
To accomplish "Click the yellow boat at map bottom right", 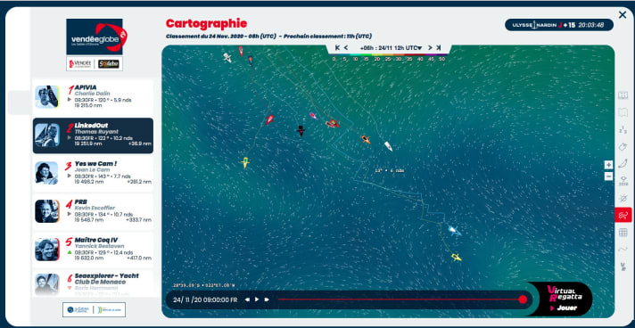I will 457,257.
